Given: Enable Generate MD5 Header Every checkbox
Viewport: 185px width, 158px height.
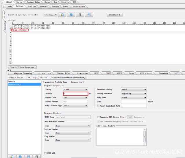Looking at the screenshot, I should coord(98,117).
